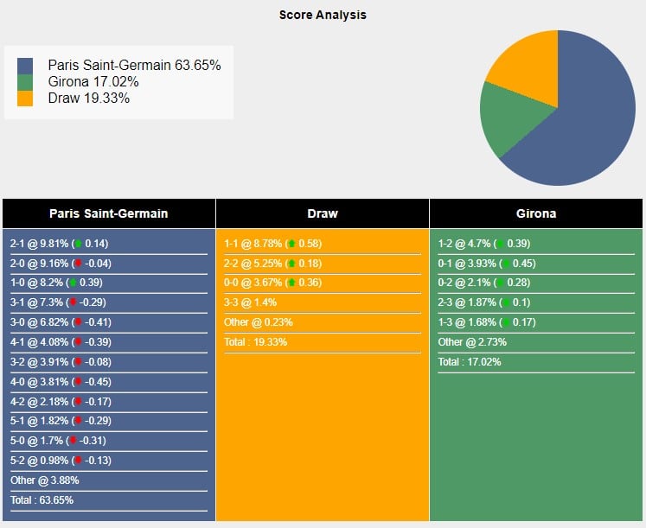Click the green up arrow in 0-0 row
The width and height of the screenshot is (646, 528).
[291, 283]
